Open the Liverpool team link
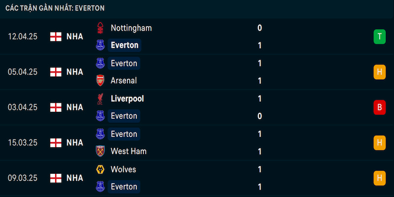Viewport: 394px width, 197px height. pos(127,99)
